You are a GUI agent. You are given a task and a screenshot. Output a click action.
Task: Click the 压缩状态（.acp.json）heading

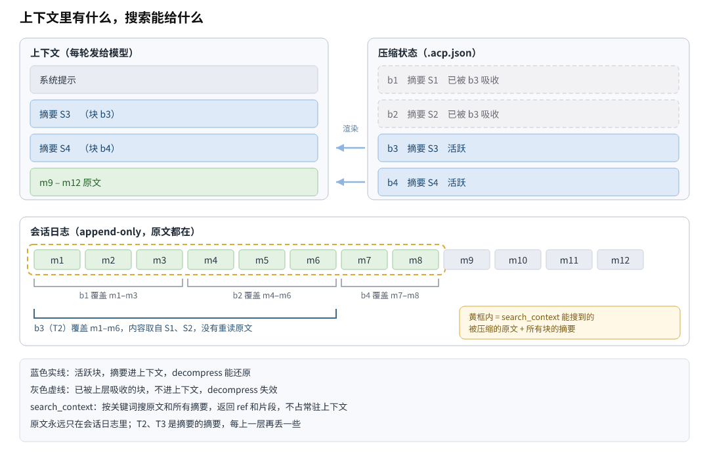point(427,53)
